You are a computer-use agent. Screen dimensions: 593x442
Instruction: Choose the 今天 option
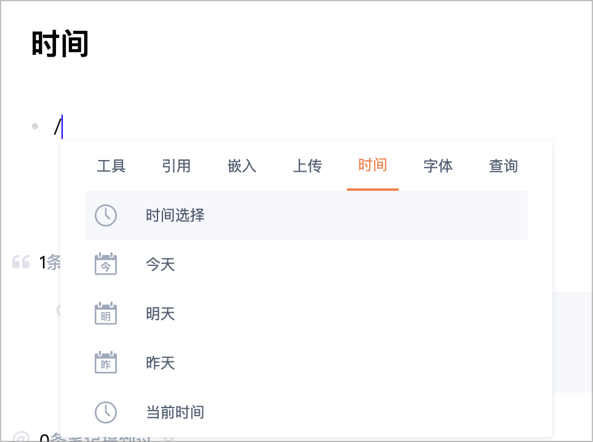(161, 265)
